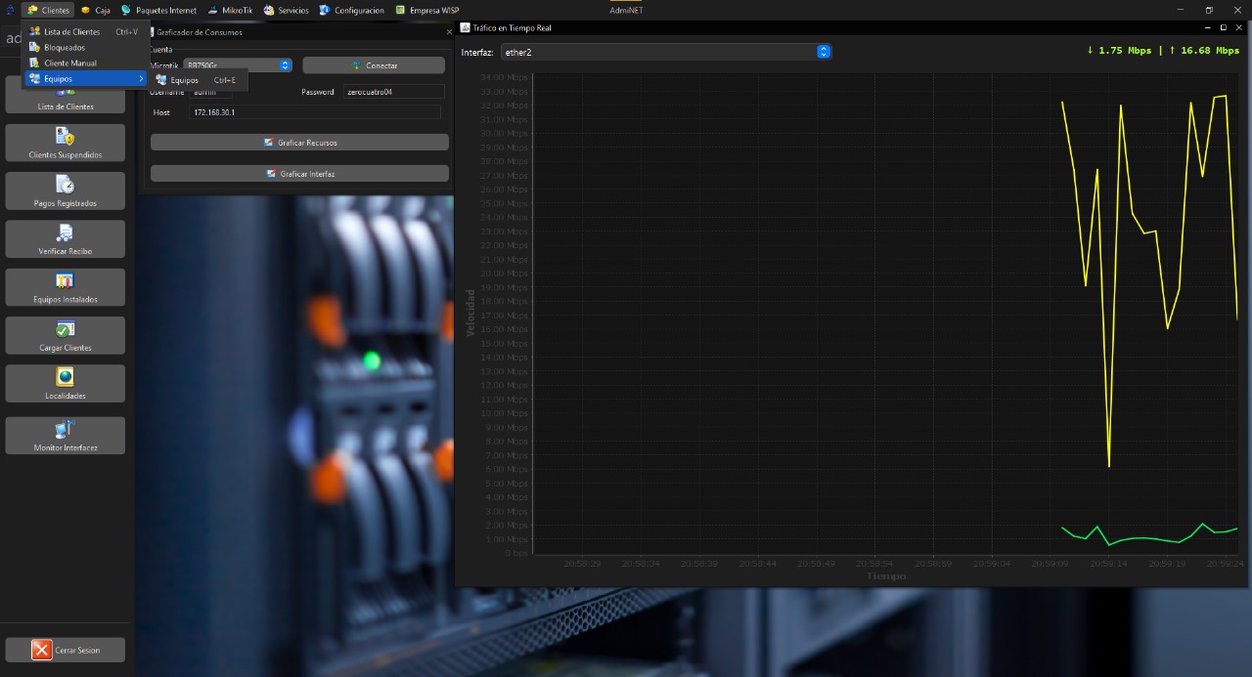Click the network icon on Conectar button
Screen dimensions: 1252x677
[x=356, y=65]
